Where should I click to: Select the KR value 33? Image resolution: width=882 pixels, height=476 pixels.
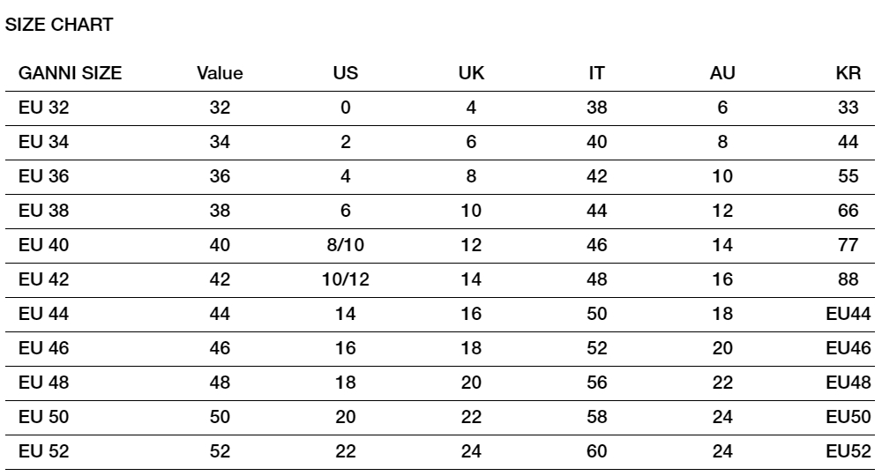(x=848, y=108)
